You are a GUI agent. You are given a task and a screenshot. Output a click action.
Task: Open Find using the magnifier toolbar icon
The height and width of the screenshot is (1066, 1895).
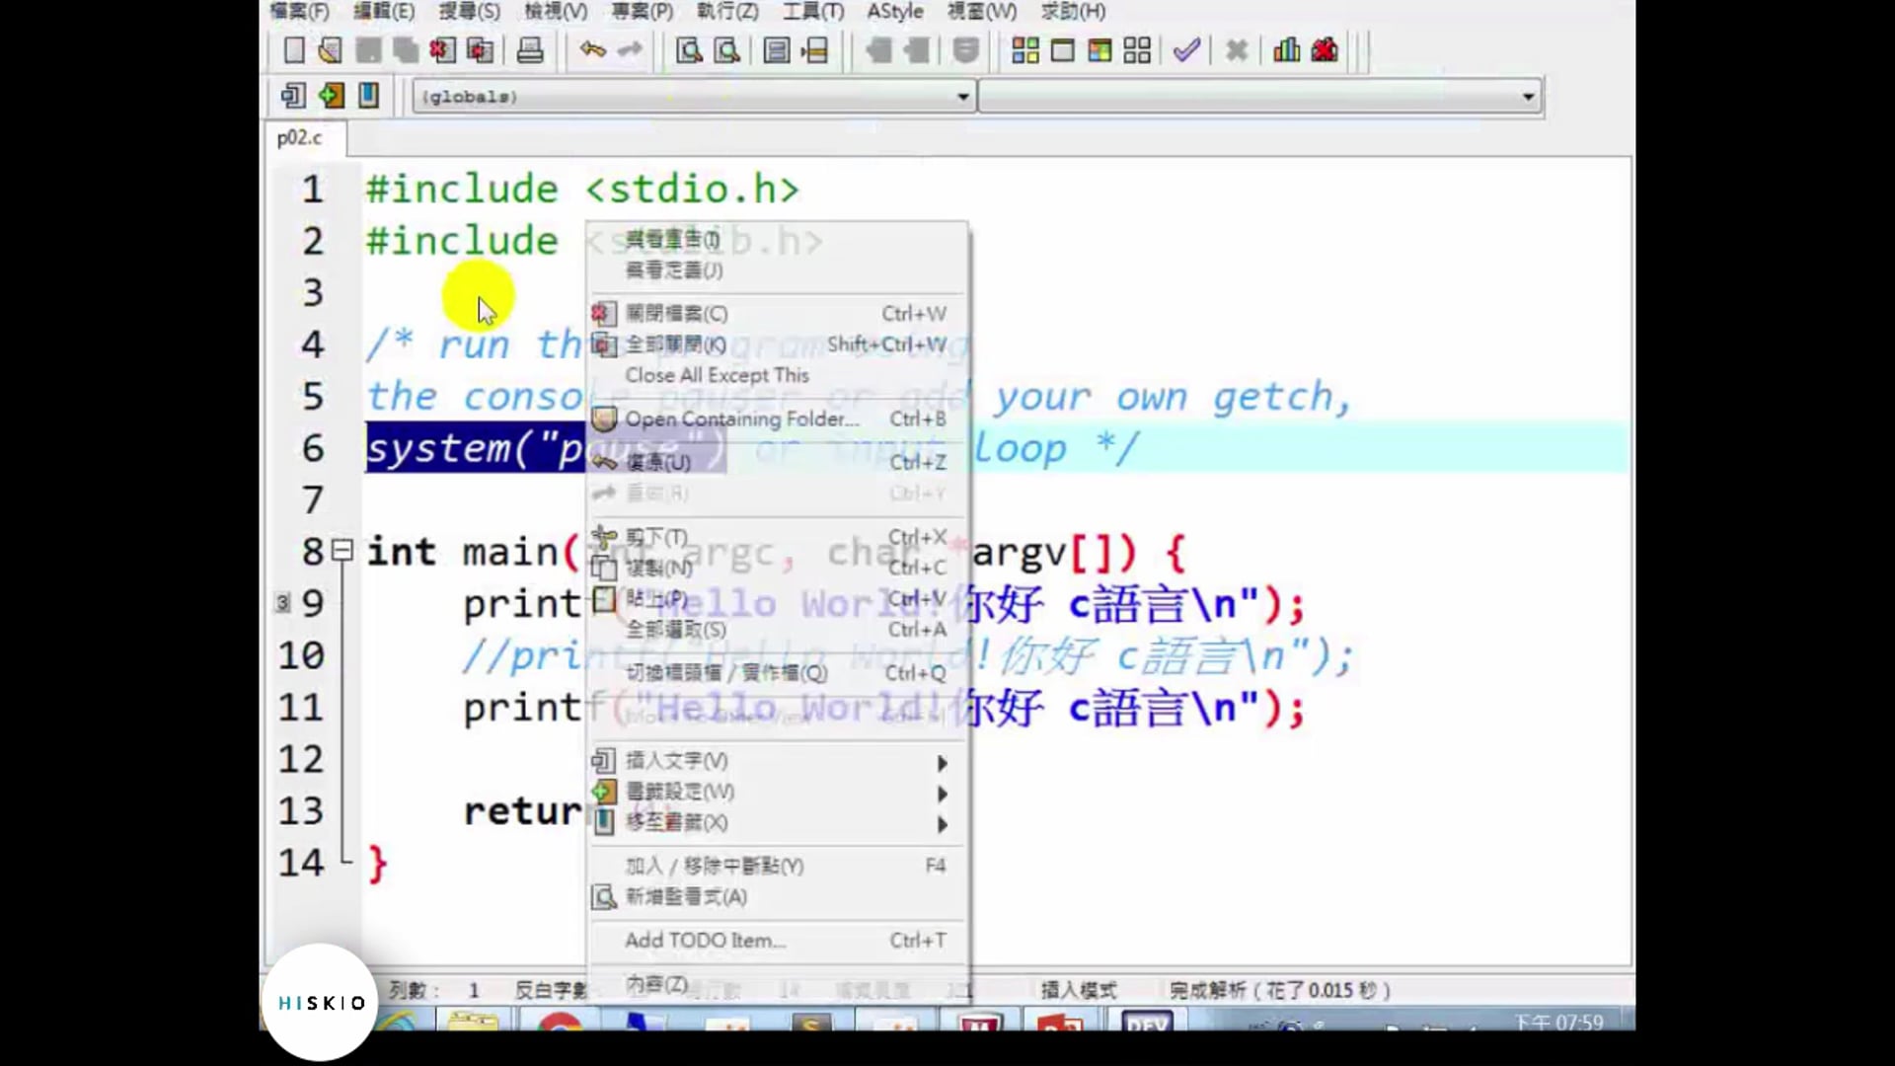pos(689,49)
